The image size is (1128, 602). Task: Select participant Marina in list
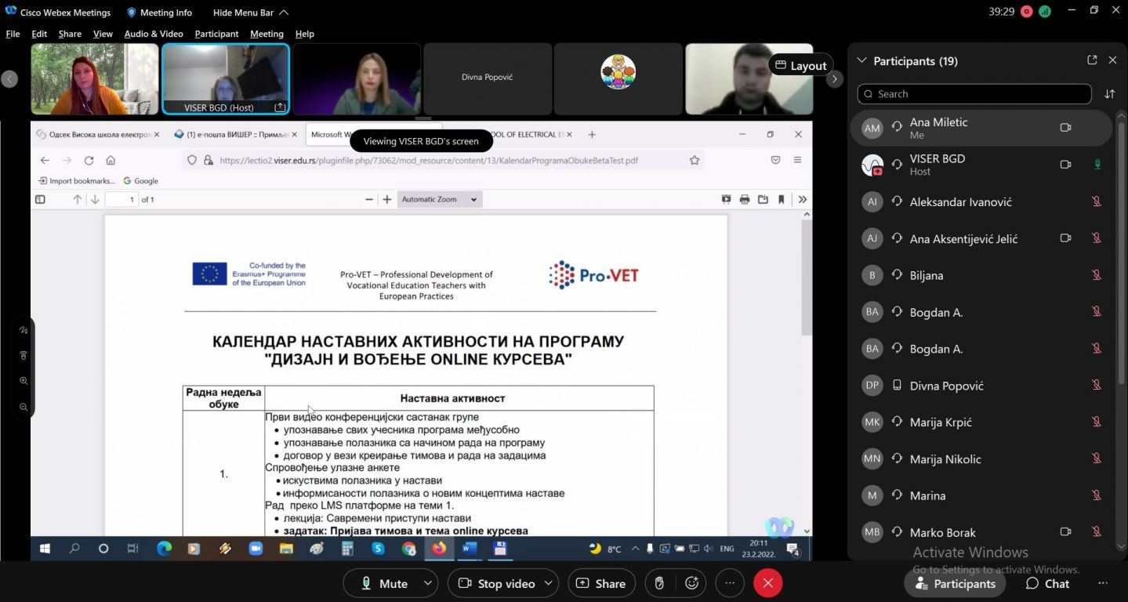(x=981, y=495)
